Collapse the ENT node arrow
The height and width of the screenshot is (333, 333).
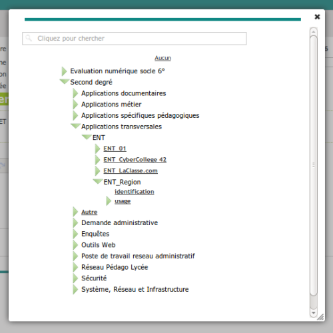pyautogui.click(x=87, y=137)
